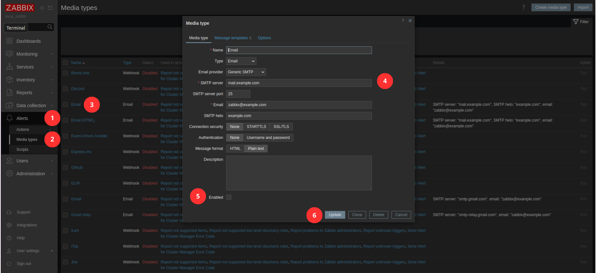596x273 pixels.
Task: Select HTML message format
Action: (x=235, y=149)
